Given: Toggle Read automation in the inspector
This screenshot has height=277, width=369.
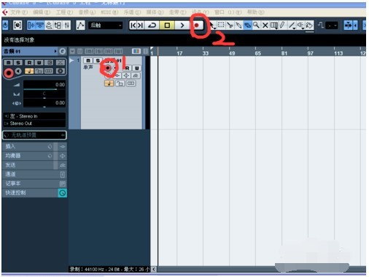Looking at the screenshot, I should pyautogui.click(x=29, y=63).
